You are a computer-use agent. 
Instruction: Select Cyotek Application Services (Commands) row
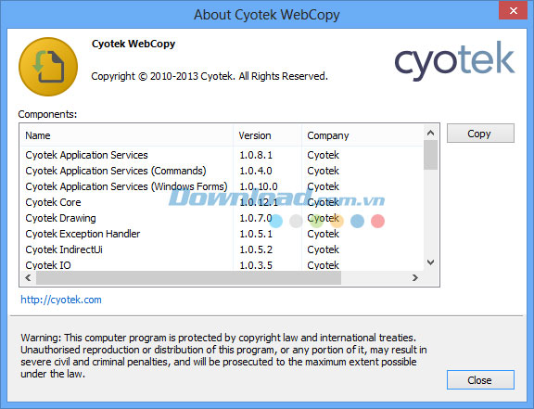coord(222,171)
